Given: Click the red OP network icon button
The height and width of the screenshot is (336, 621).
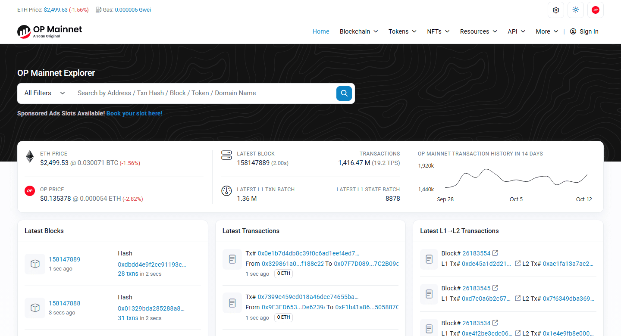Looking at the screenshot, I should click(596, 10).
